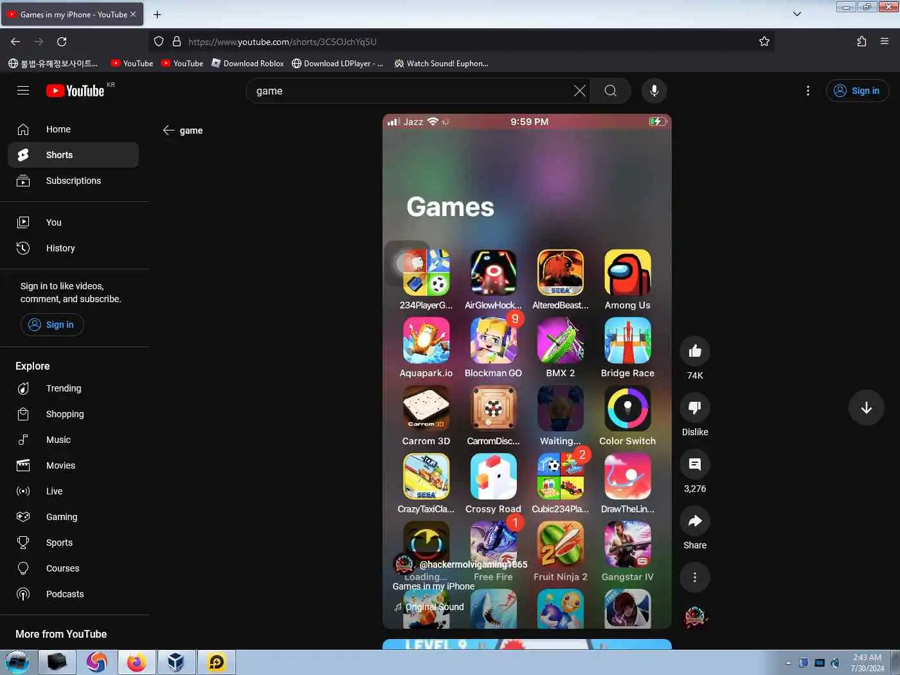Open Movies under Explore
900x675 pixels.
(73, 465)
